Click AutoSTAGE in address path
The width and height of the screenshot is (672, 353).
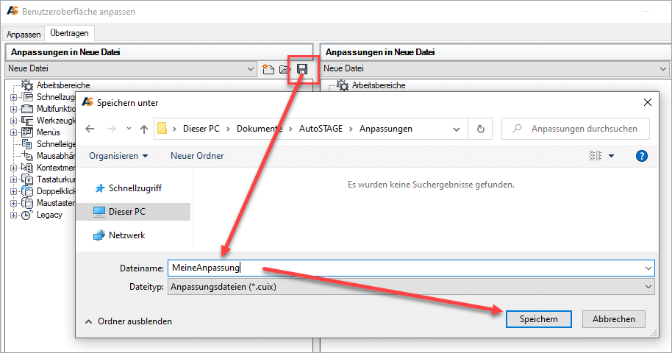[321, 129]
